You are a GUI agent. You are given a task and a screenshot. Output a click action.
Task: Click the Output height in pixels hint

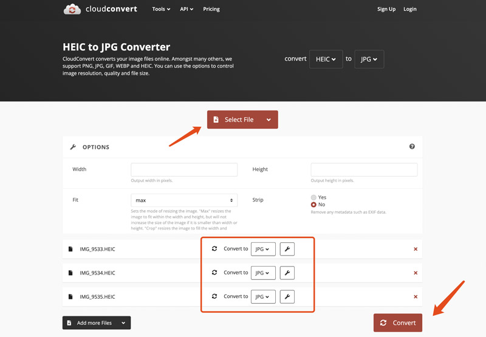332,180
